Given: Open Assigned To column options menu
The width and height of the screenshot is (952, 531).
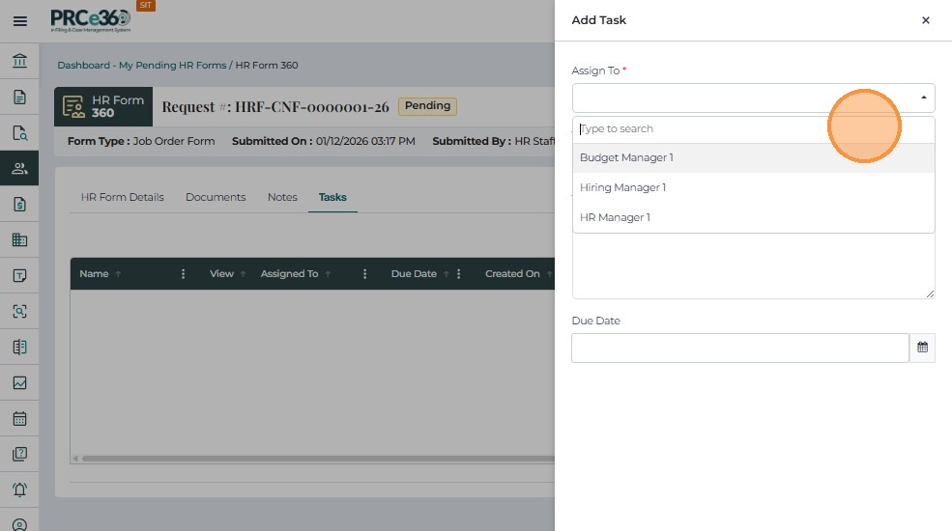Looking at the screenshot, I should tap(364, 274).
